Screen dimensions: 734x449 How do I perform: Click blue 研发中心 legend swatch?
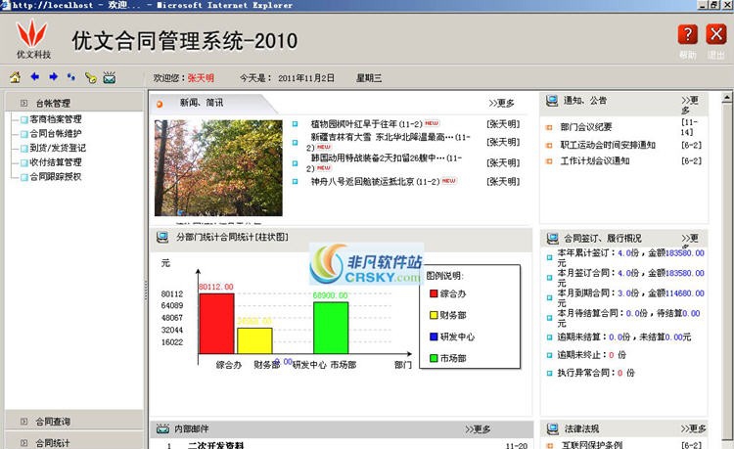434,337
